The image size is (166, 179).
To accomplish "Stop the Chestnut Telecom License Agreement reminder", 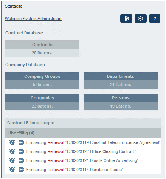I will point(21,142).
